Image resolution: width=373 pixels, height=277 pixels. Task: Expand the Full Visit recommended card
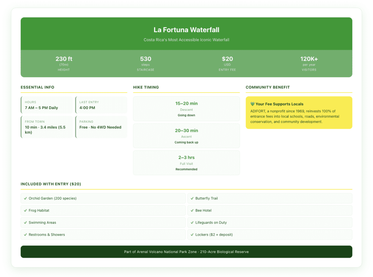click(x=186, y=163)
